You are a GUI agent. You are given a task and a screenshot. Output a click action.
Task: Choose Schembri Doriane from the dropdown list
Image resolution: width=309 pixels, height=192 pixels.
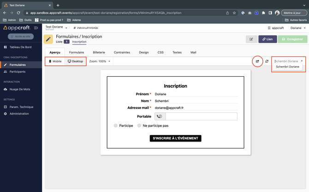(x=287, y=67)
